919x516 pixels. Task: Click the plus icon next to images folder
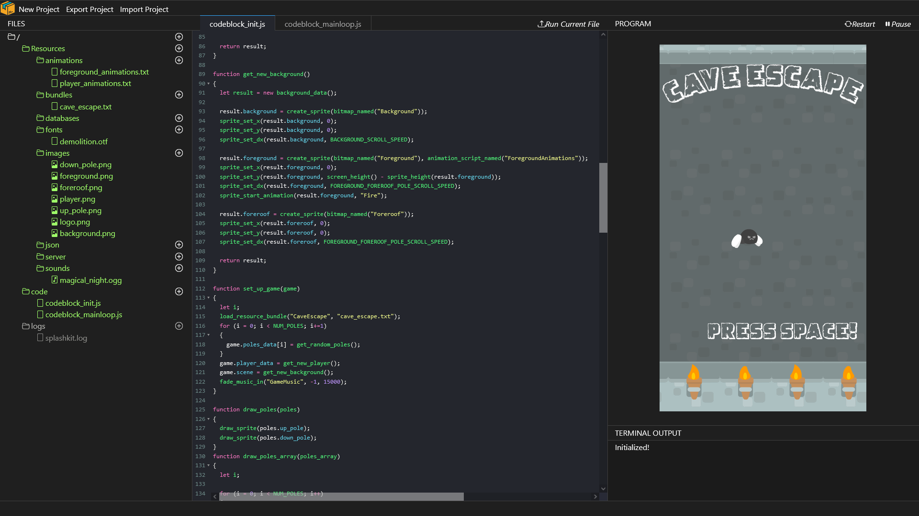(x=179, y=153)
